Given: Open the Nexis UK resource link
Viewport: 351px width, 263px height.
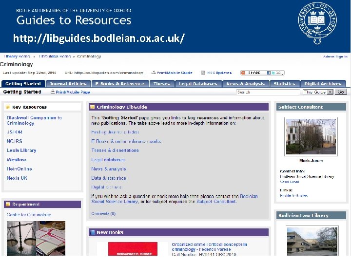Looking at the screenshot, I should (17, 178).
